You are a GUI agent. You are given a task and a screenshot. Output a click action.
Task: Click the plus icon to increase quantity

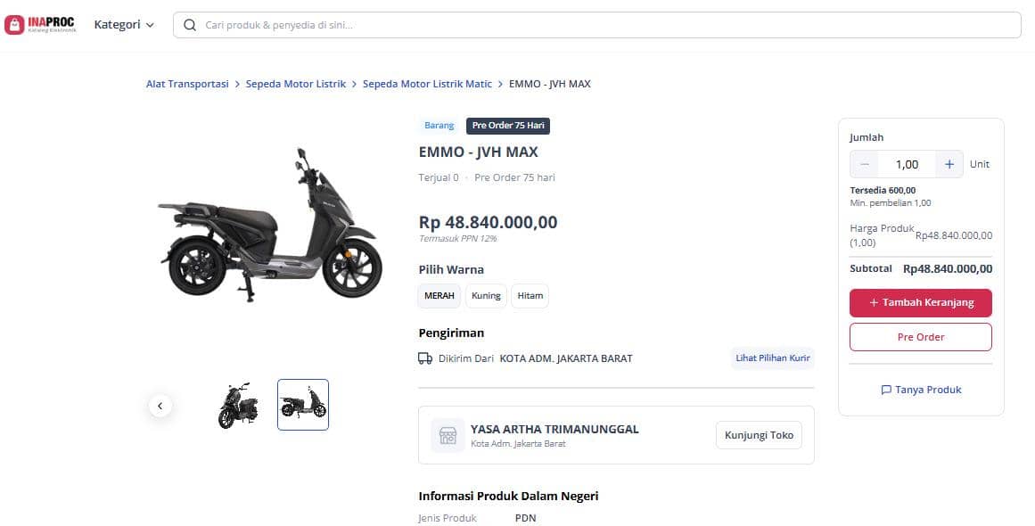pos(949,164)
